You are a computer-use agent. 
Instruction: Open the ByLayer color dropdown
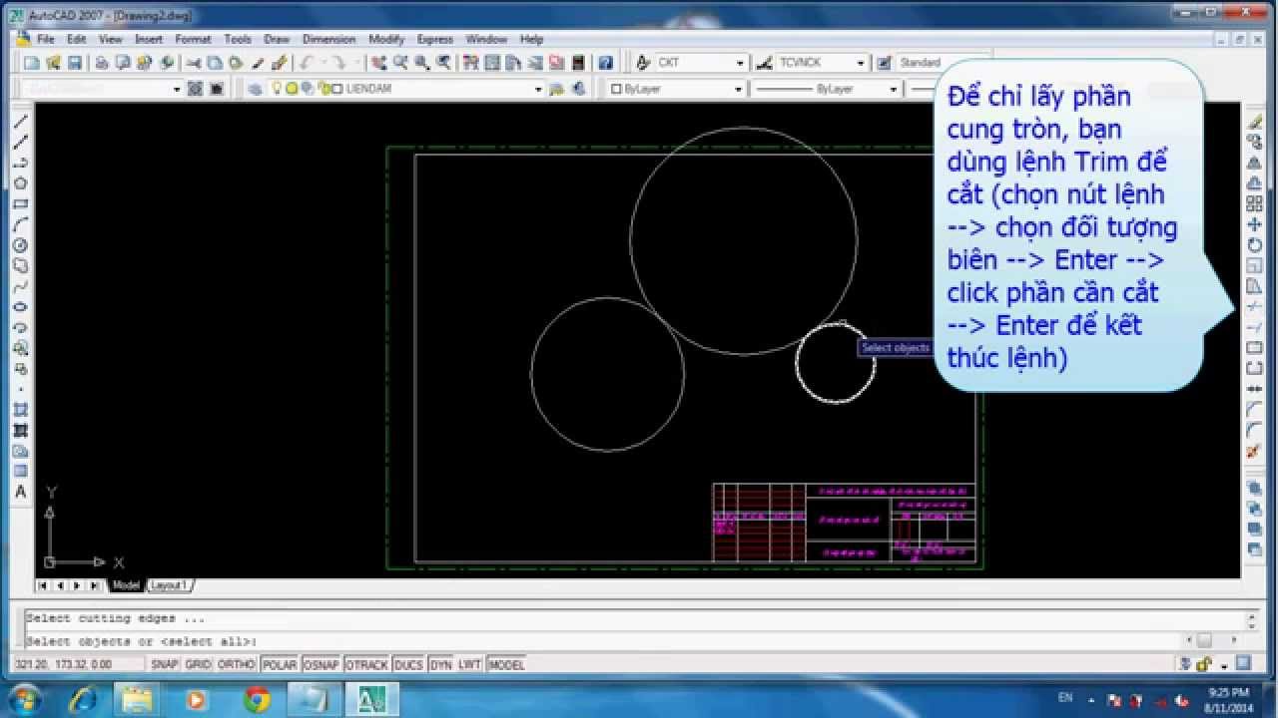click(738, 89)
